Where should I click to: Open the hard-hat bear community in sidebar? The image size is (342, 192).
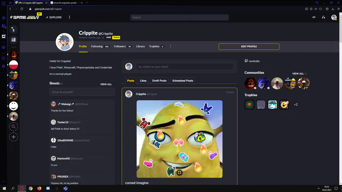click(x=13, y=75)
